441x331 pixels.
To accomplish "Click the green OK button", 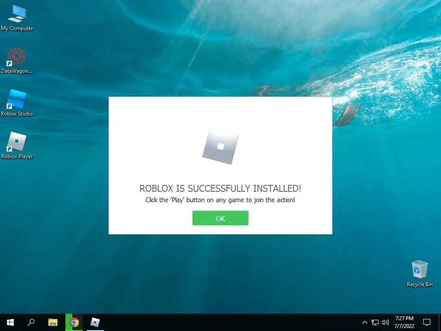I will (220, 218).
